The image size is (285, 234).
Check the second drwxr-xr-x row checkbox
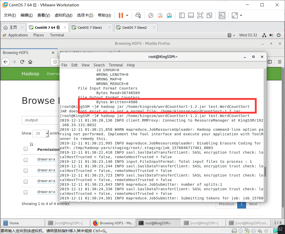pyautogui.click(x=26, y=171)
